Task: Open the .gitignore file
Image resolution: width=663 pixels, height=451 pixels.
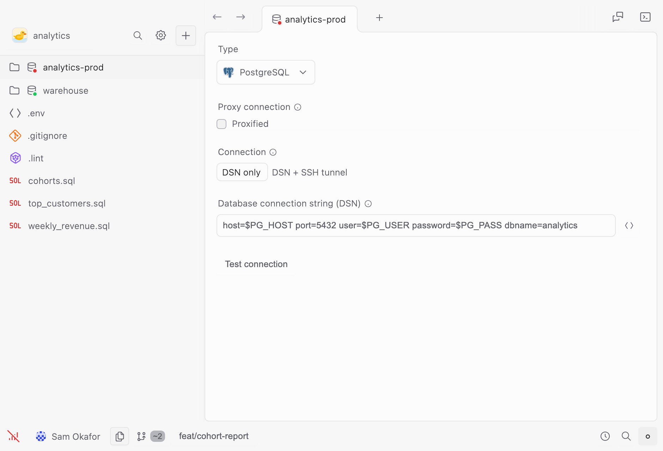Action: (x=102, y=136)
